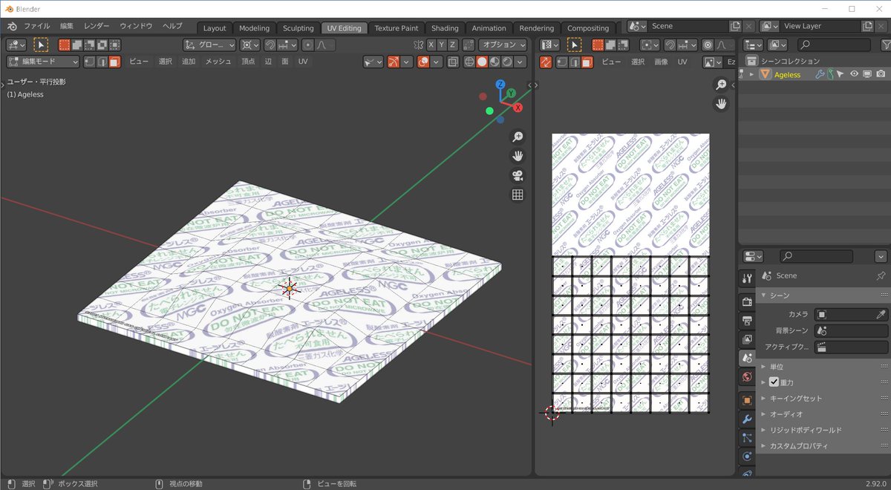Enable the 重力 gravity checkbox
This screenshot has width=891, height=490.
coord(774,382)
